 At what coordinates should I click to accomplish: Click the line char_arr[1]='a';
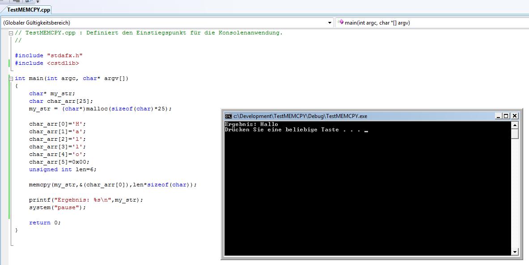57,131
